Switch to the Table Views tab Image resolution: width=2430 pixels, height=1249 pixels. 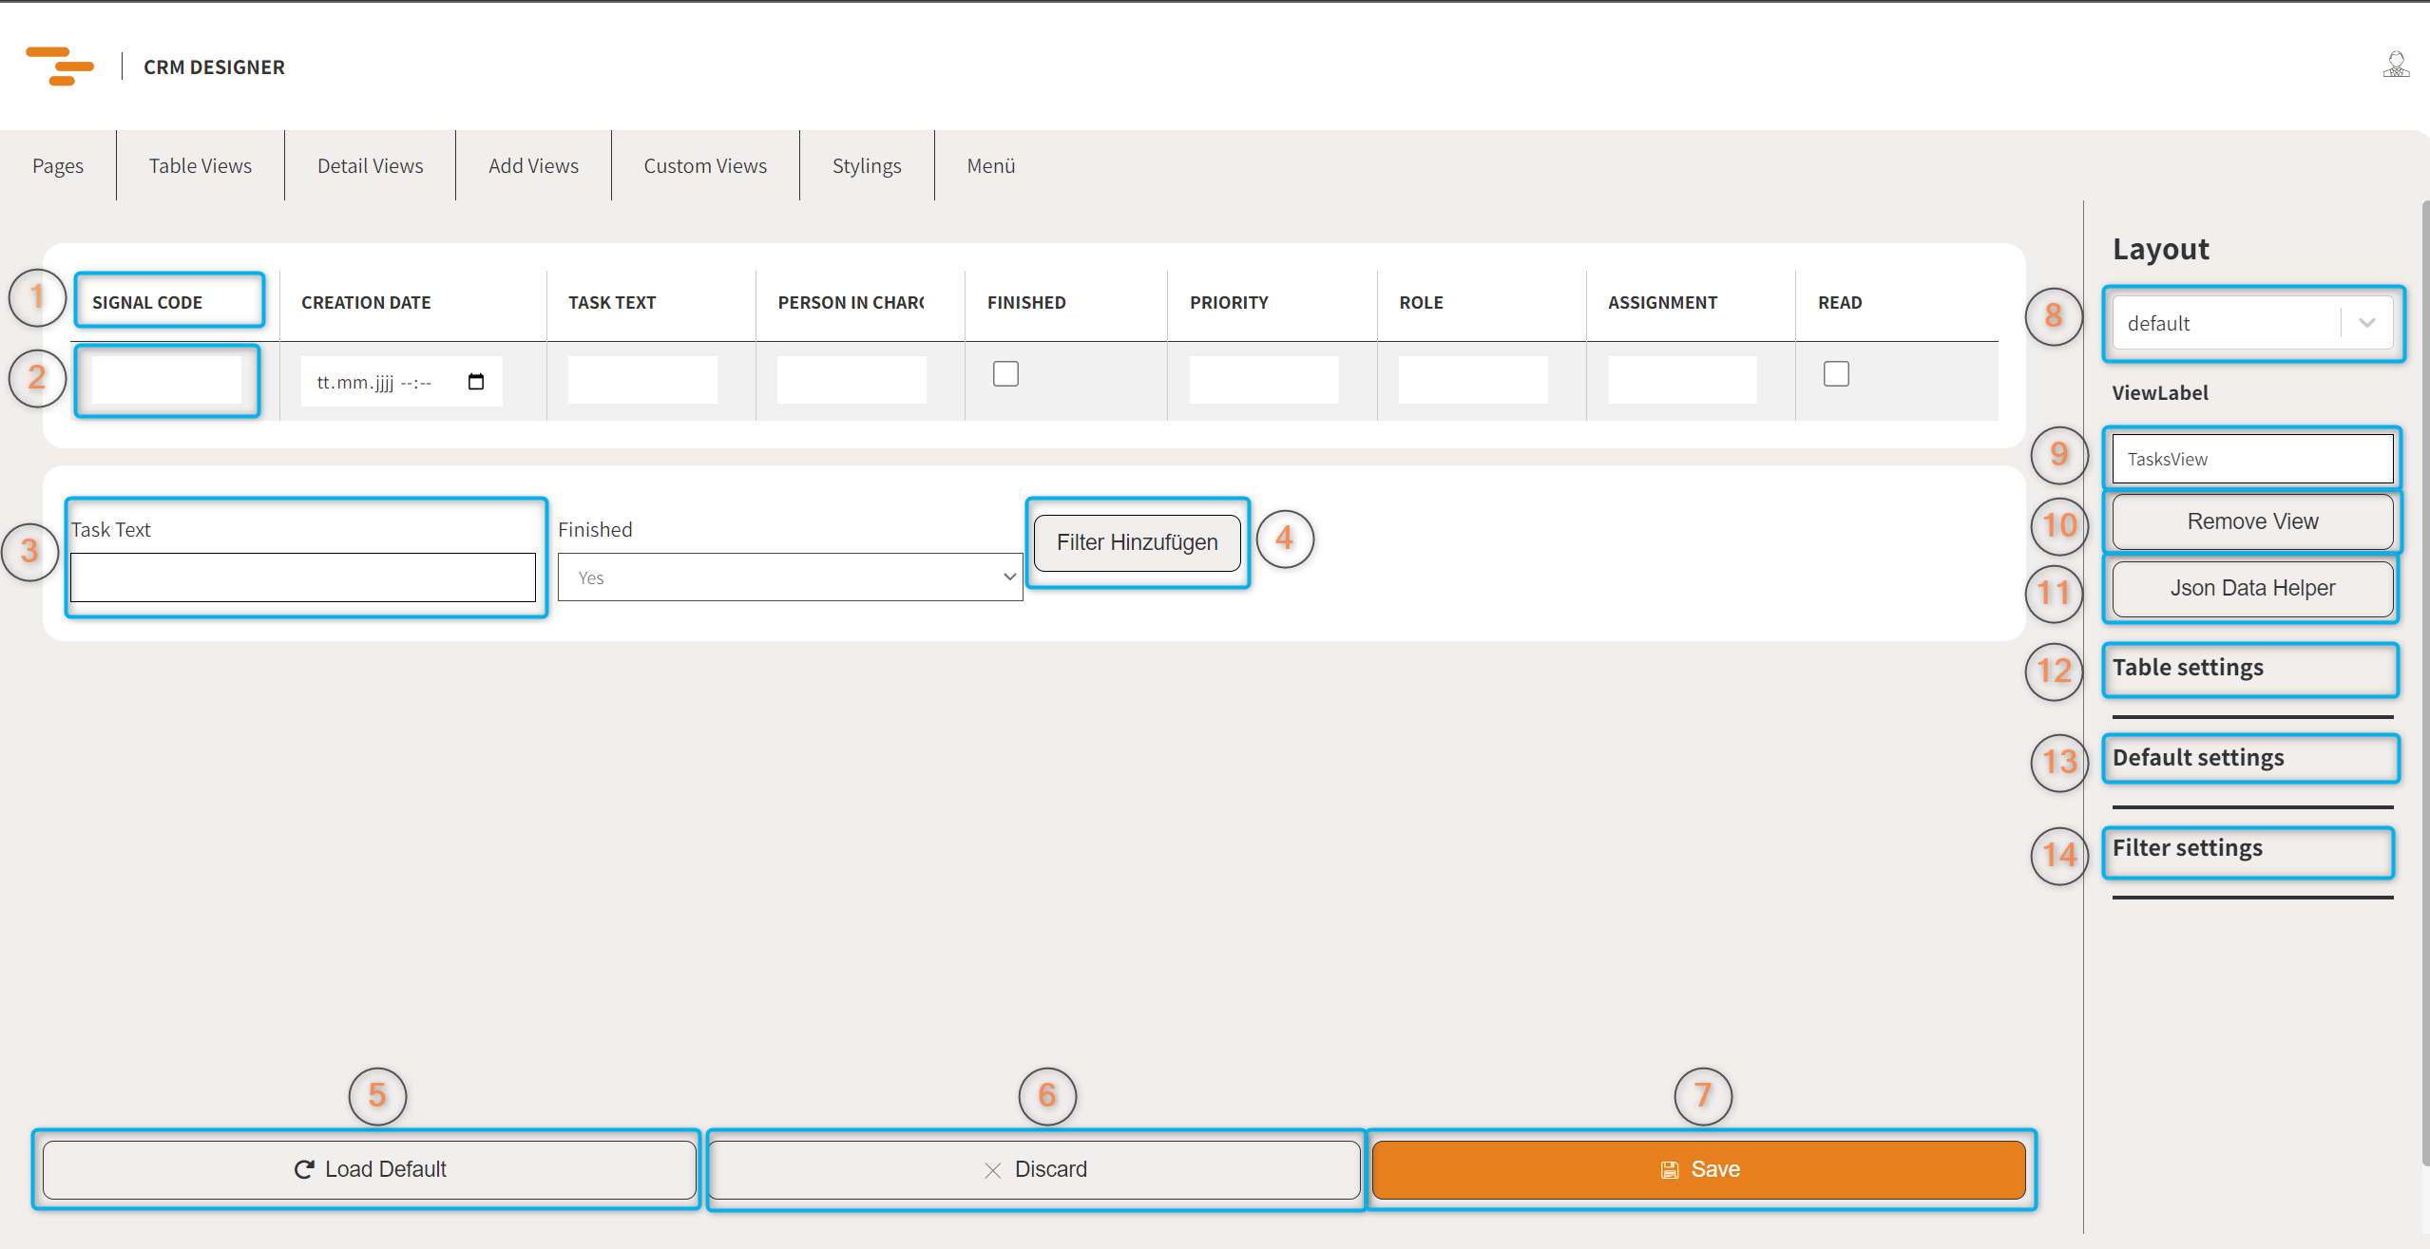200,165
